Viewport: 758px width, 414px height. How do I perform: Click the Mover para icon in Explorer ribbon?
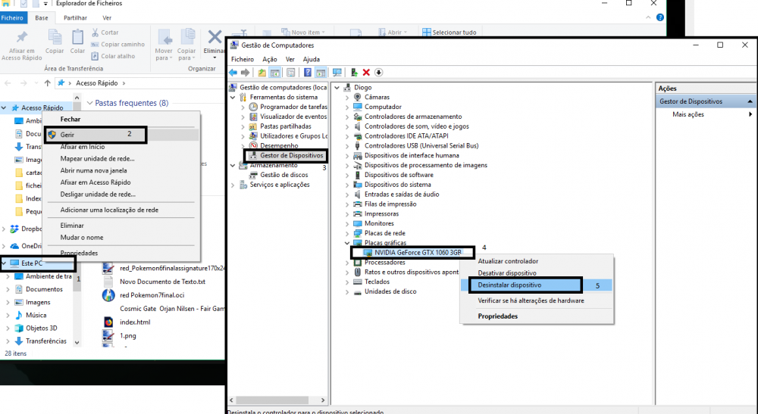click(164, 36)
